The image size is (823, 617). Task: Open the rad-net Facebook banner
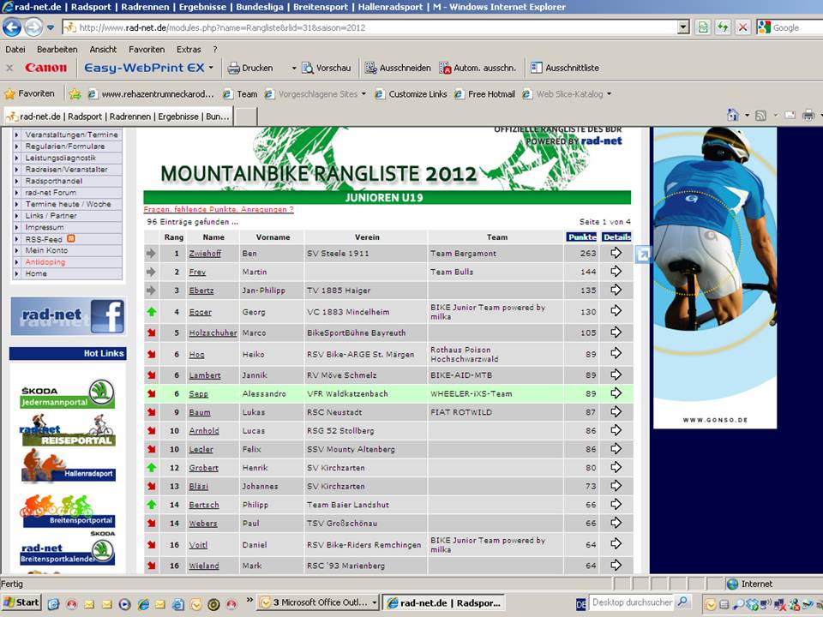pos(68,316)
